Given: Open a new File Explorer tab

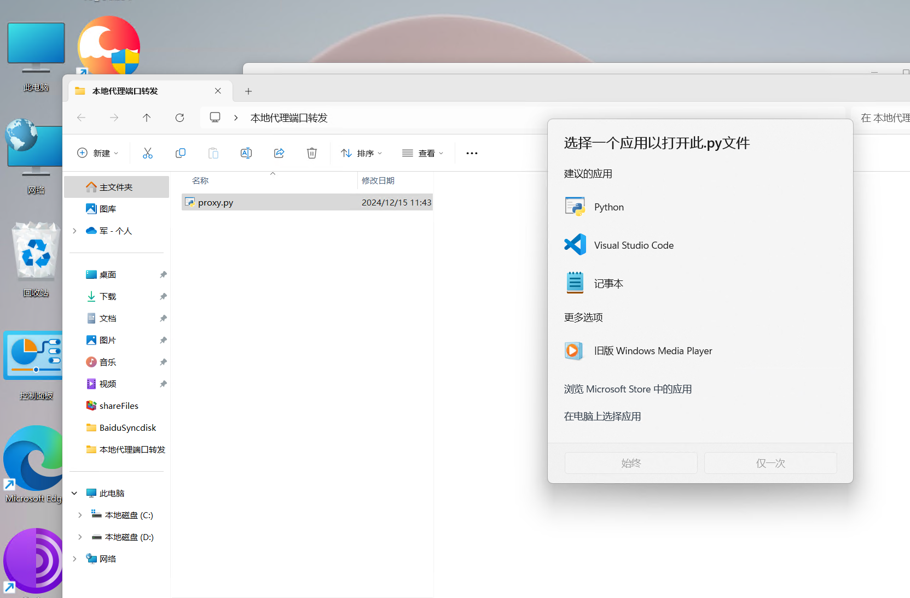Looking at the screenshot, I should [x=248, y=91].
